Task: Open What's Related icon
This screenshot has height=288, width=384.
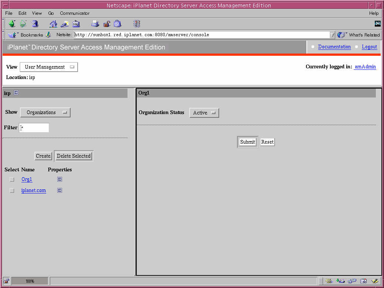Action: click(341, 35)
